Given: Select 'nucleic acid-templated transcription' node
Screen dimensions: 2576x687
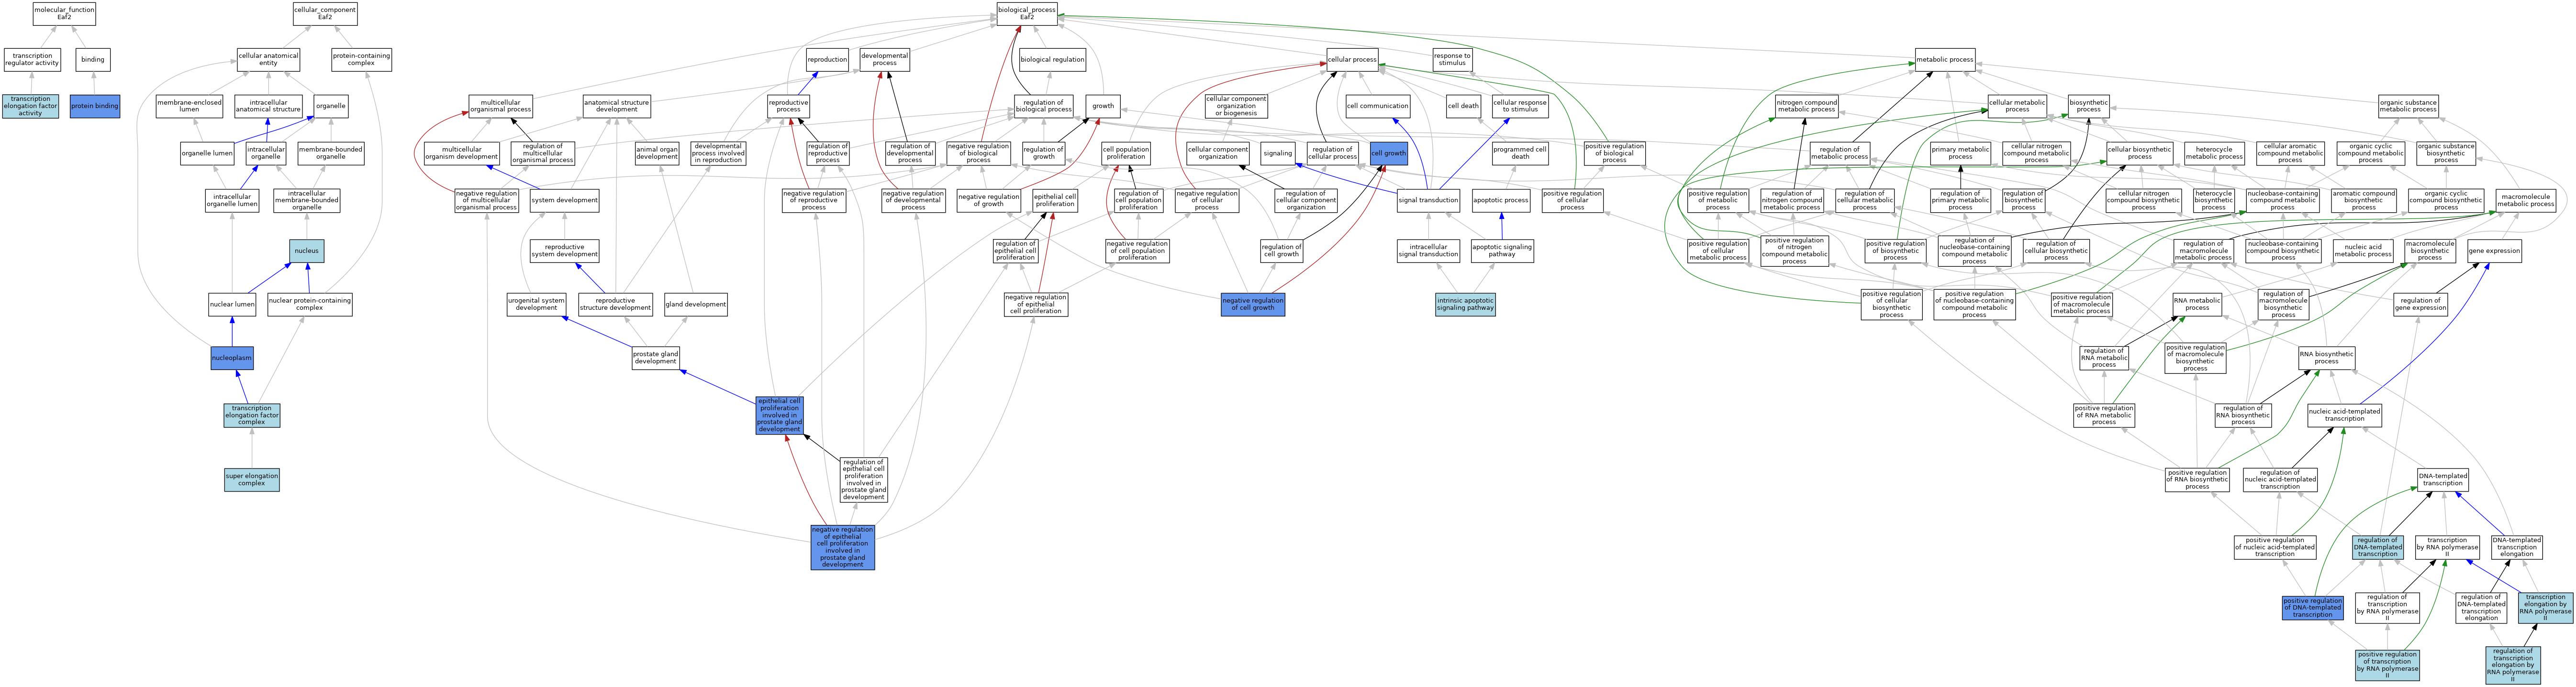Looking at the screenshot, I should click(x=2345, y=415).
